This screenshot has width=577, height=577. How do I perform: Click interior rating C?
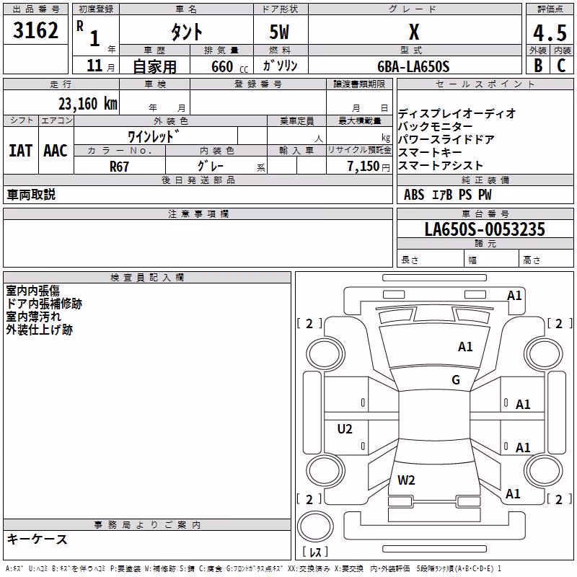pyautogui.click(x=561, y=65)
